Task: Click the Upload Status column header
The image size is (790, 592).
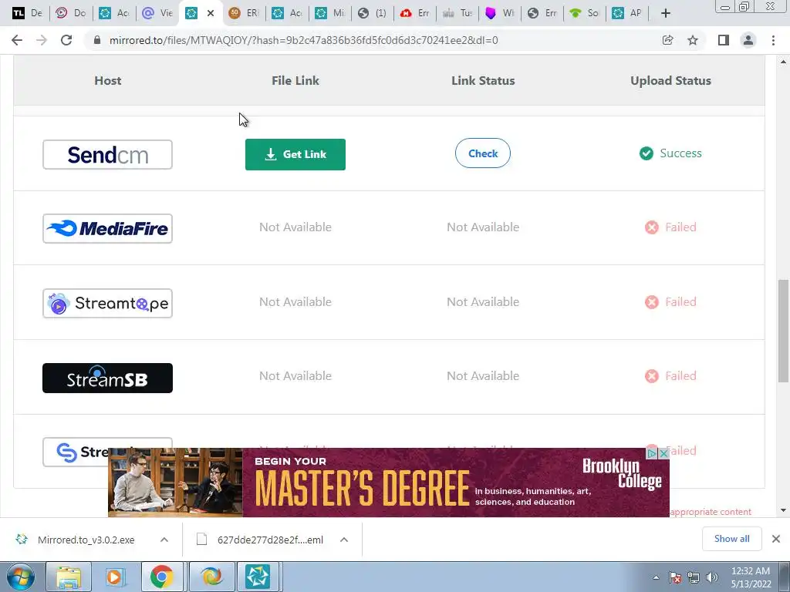Action: click(670, 80)
